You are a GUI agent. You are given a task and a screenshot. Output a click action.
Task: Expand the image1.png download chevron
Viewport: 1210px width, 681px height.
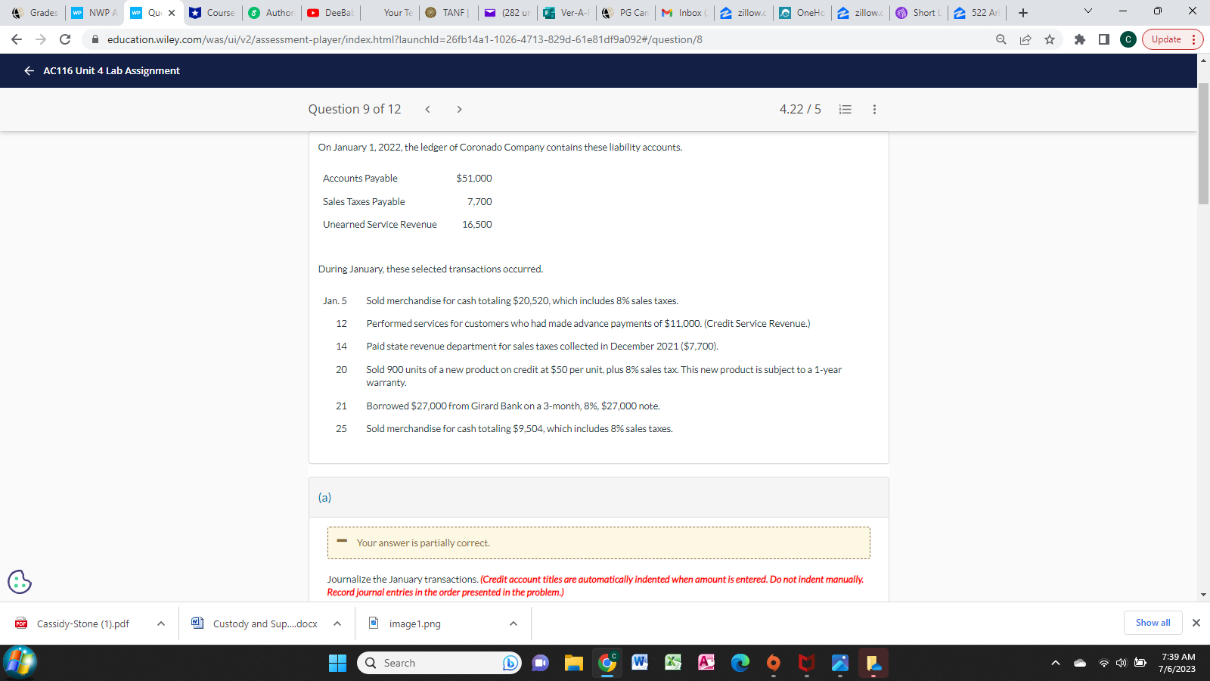click(513, 623)
